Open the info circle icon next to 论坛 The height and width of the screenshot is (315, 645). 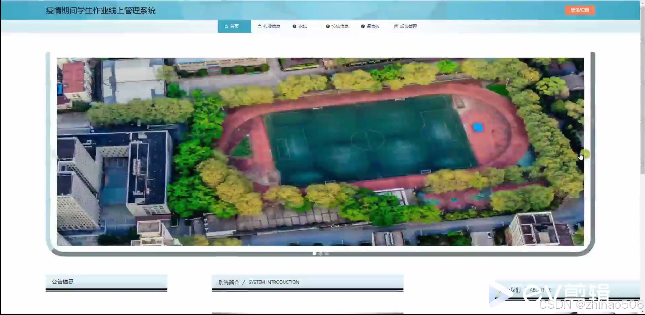click(x=294, y=26)
